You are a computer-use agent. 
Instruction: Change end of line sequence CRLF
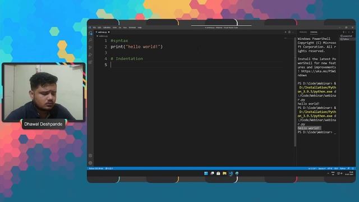[336, 168]
